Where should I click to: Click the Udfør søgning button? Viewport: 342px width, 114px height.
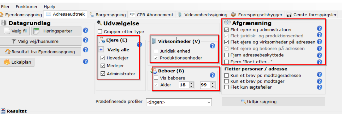coord(273,102)
